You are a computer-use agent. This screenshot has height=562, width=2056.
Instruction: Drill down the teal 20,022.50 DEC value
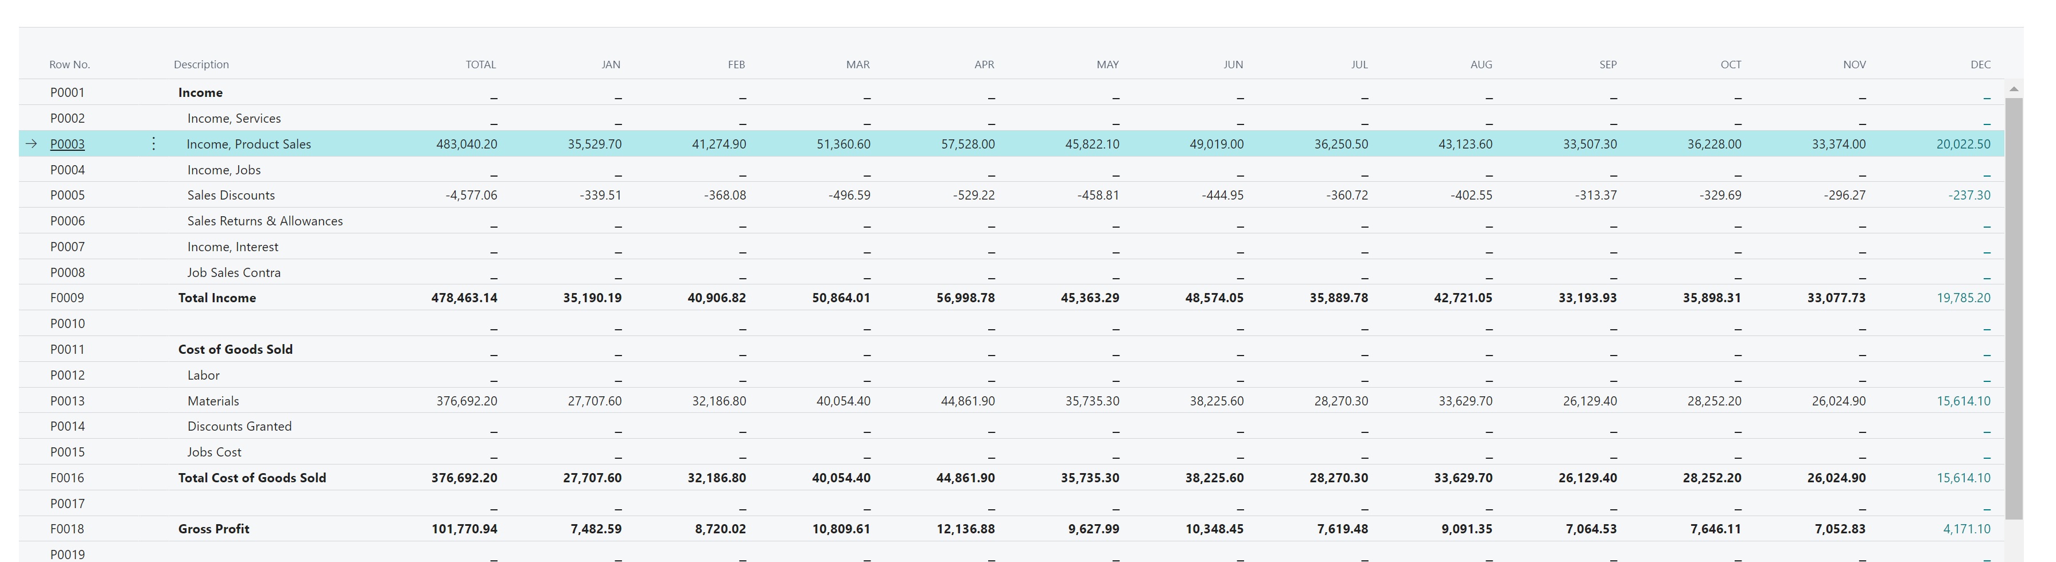tap(1965, 143)
